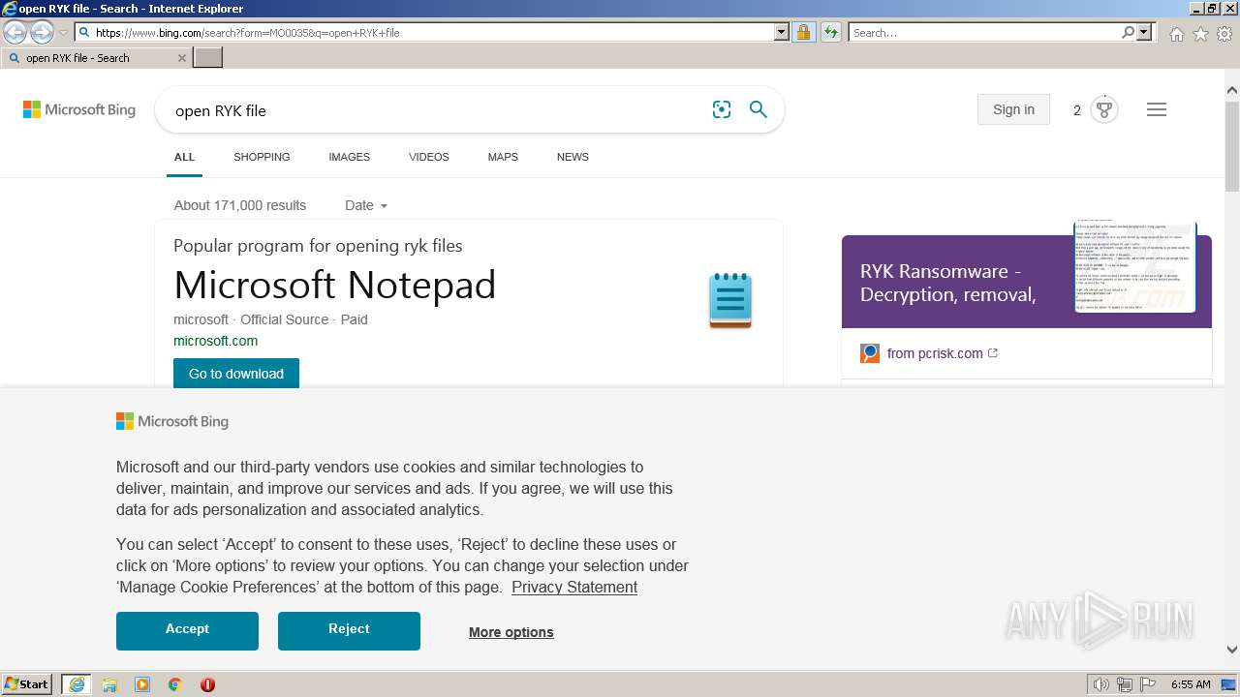Image resolution: width=1240 pixels, height=697 pixels.
Task: Reject the Bing cookies
Action: coord(349,630)
